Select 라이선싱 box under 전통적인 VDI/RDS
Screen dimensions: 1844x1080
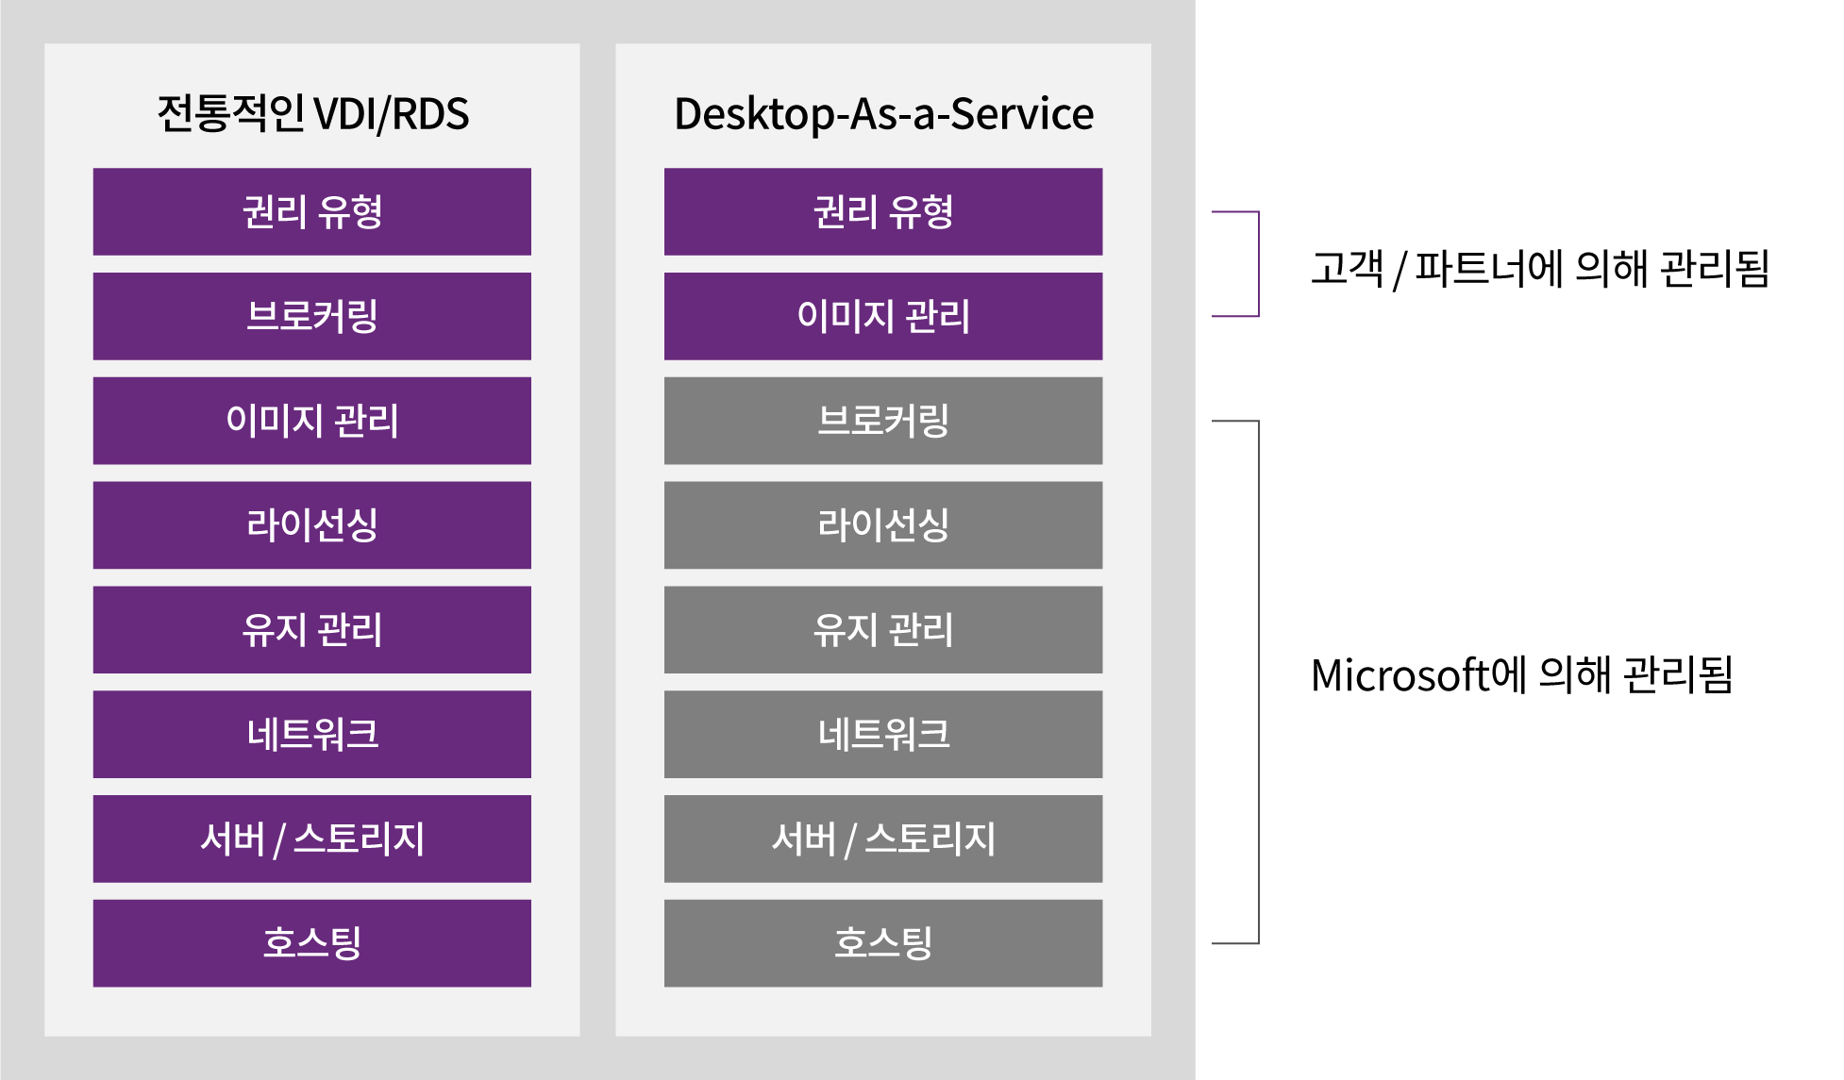pos(312,525)
